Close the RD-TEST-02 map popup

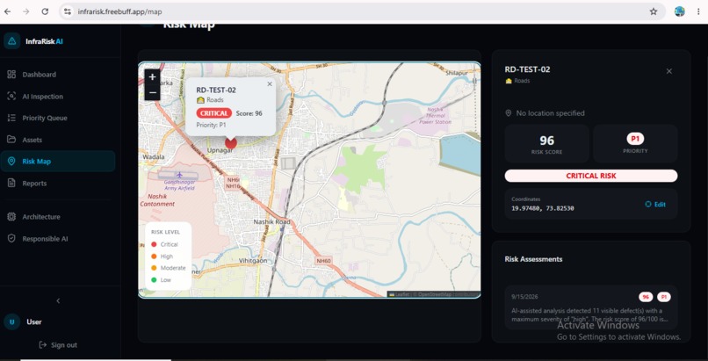(270, 84)
